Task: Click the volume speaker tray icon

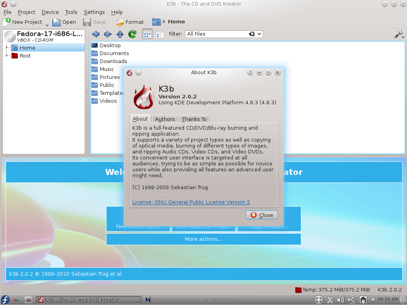Action: point(340,300)
